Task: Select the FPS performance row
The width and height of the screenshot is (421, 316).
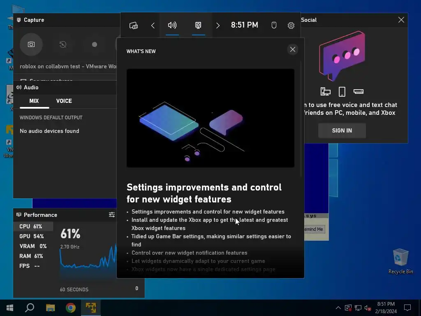Action: pyautogui.click(x=34, y=266)
